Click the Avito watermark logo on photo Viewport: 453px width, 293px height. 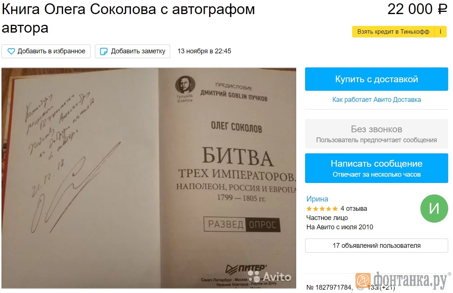coord(270,276)
